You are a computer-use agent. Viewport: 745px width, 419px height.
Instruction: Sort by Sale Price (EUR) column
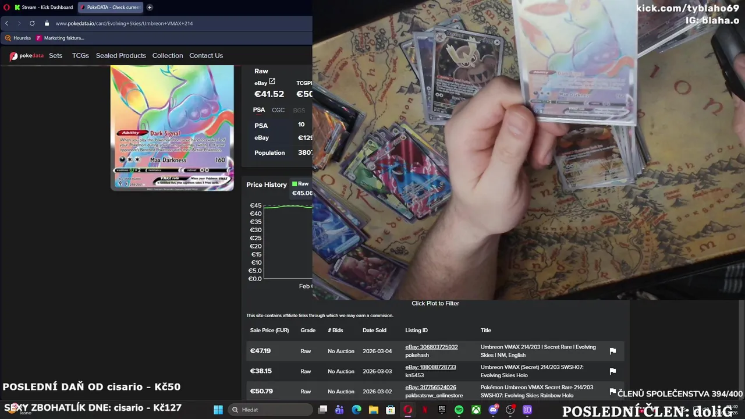269,331
